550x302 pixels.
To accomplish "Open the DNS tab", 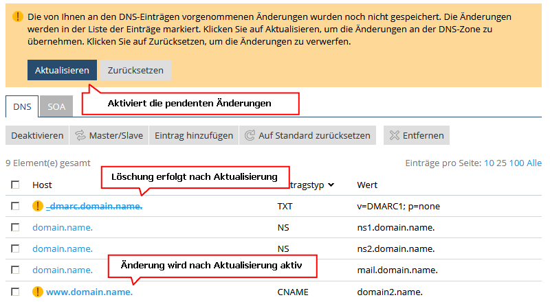I will (22, 106).
